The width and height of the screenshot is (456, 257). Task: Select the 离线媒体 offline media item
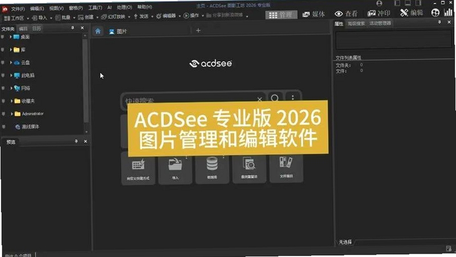click(27, 127)
